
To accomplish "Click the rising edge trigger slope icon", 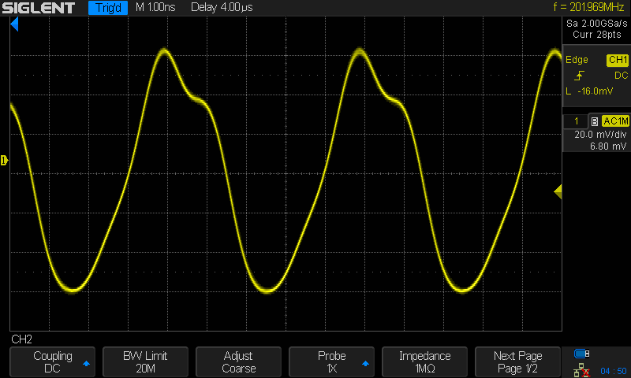I will [580, 76].
